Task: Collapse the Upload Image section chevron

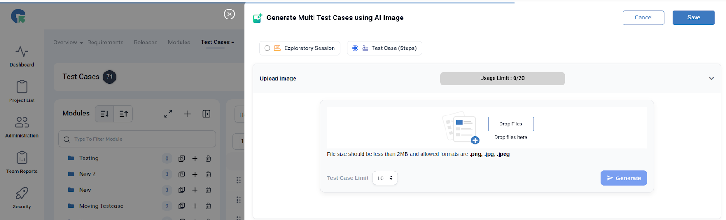Action: 711,79
